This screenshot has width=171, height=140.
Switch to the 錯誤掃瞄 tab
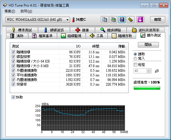click(x=111, y=30)
